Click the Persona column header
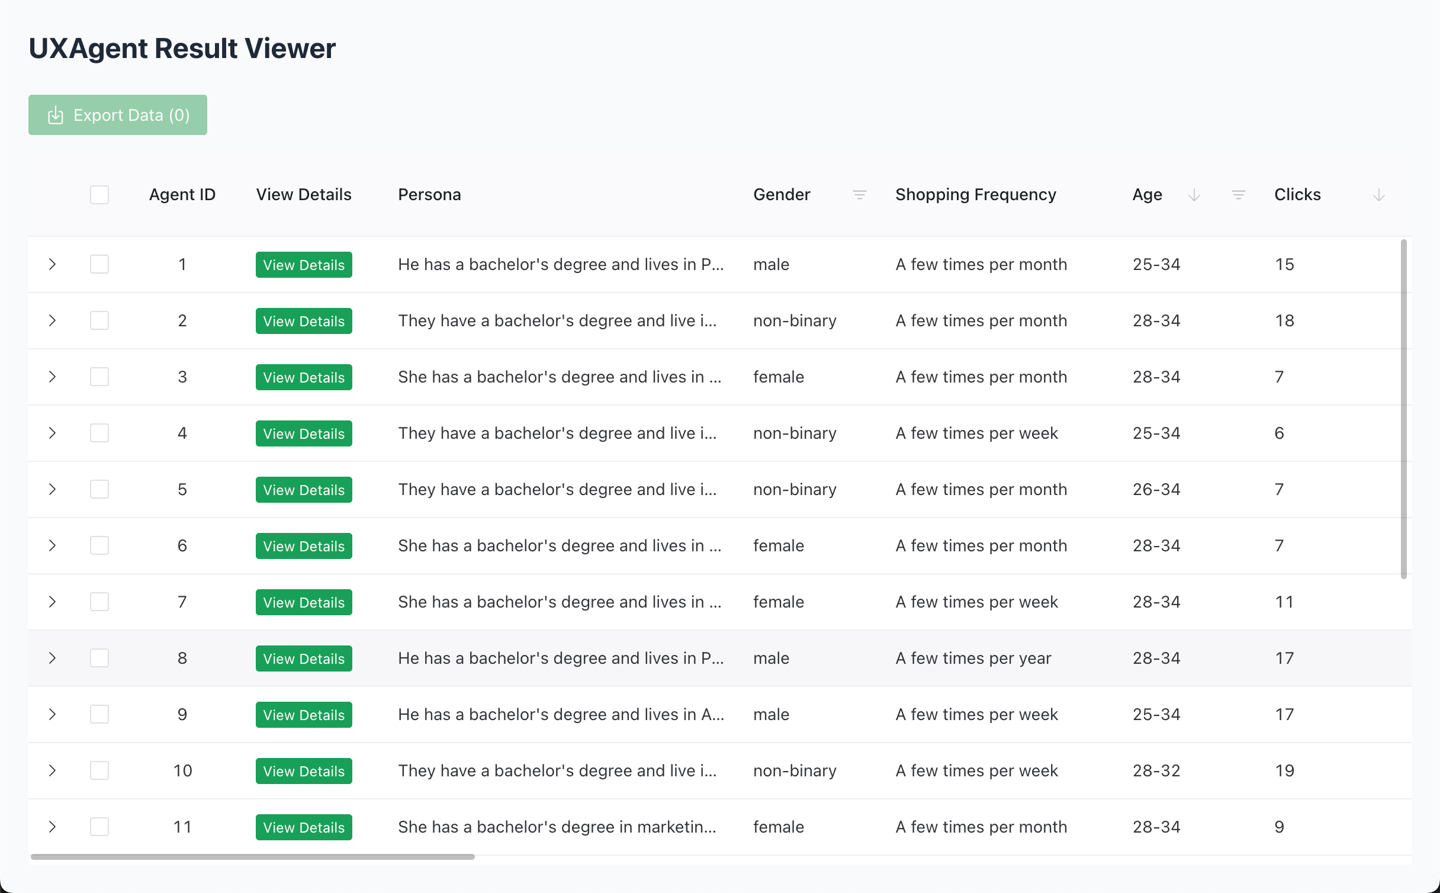This screenshot has width=1440, height=893. (429, 195)
